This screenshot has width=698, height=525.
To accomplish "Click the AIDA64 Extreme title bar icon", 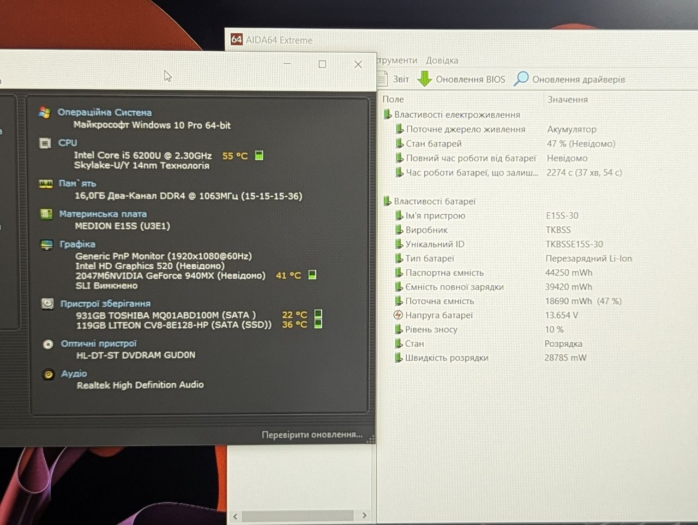I will [237, 39].
